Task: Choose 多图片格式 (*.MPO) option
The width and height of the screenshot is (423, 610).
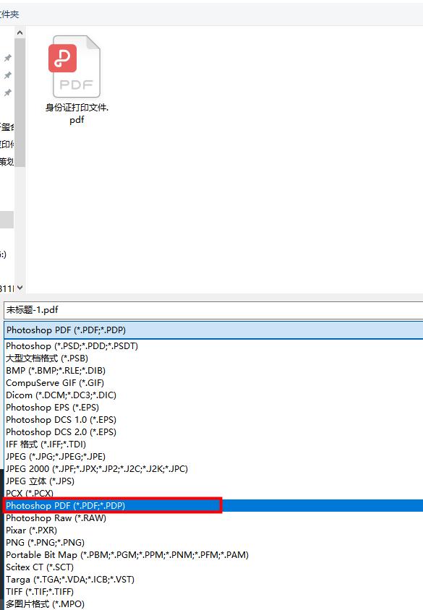Action: (45, 603)
